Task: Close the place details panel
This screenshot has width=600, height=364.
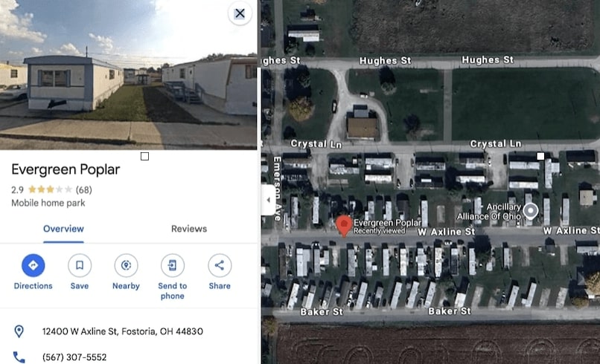Action: (x=240, y=13)
